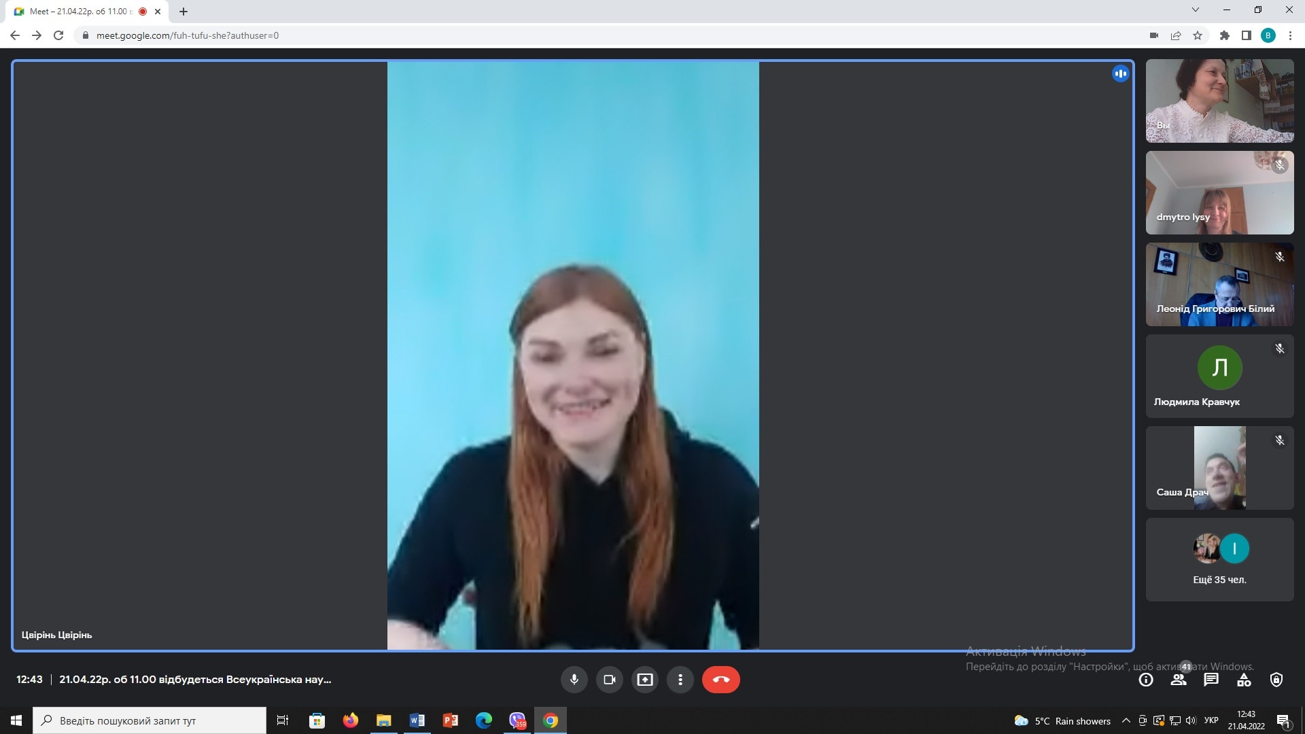Toggle the camera on or off
This screenshot has width=1305, height=734.
pyautogui.click(x=609, y=680)
